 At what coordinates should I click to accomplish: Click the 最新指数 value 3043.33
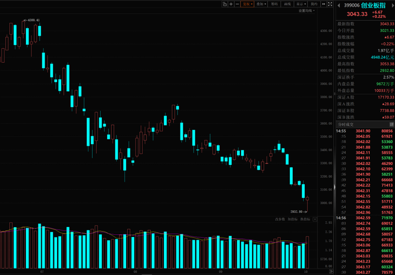(387, 24)
